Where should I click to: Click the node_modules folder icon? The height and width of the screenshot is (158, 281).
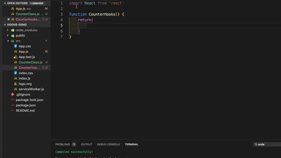pos(13,30)
